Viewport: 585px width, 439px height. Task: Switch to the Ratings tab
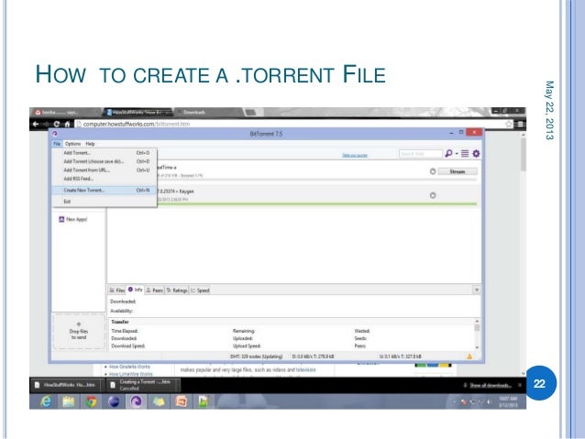[177, 291]
